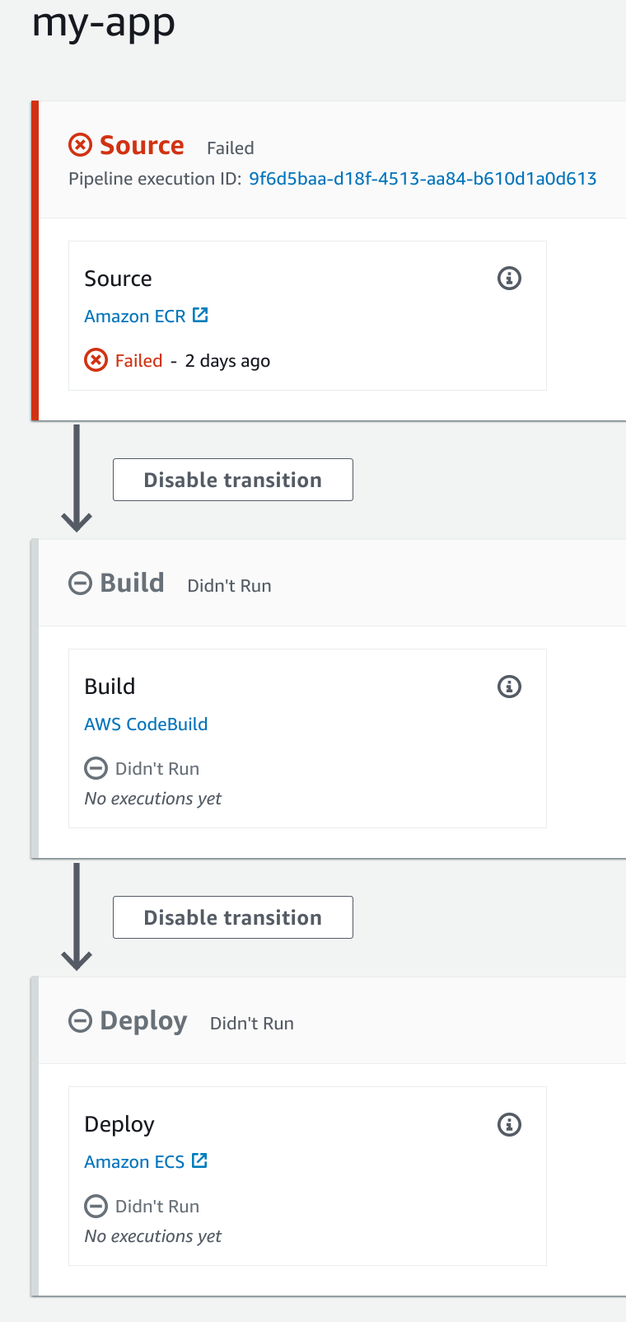The image size is (626, 1322).
Task: Click the arrow between Source and Build stages
Action: pos(77,480)
